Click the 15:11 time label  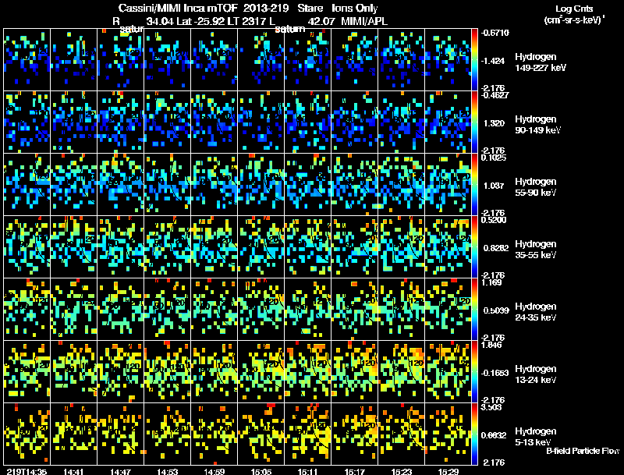(307, 471)
